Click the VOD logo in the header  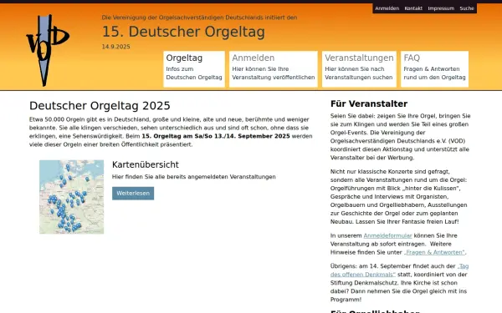tap(48, 50)
